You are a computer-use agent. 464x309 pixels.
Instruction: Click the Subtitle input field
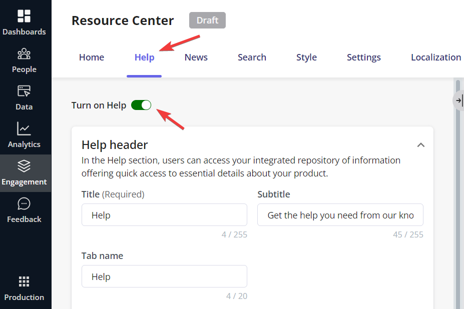click(x=340, y=215)
